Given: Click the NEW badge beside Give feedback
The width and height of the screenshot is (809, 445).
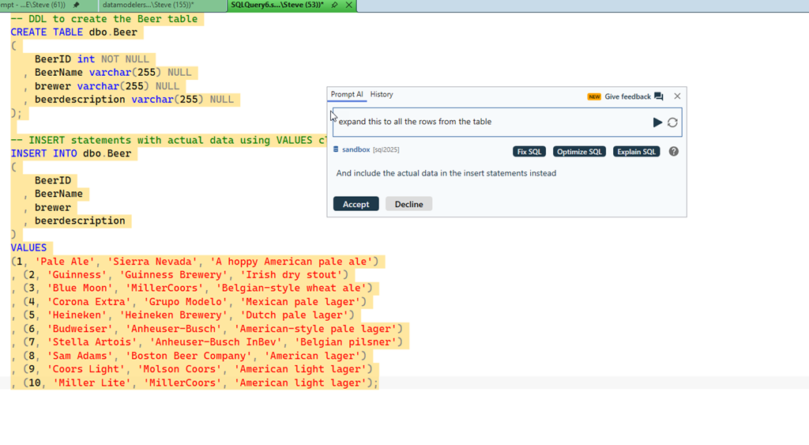Looking at the screenshot, I should point(594,96).
